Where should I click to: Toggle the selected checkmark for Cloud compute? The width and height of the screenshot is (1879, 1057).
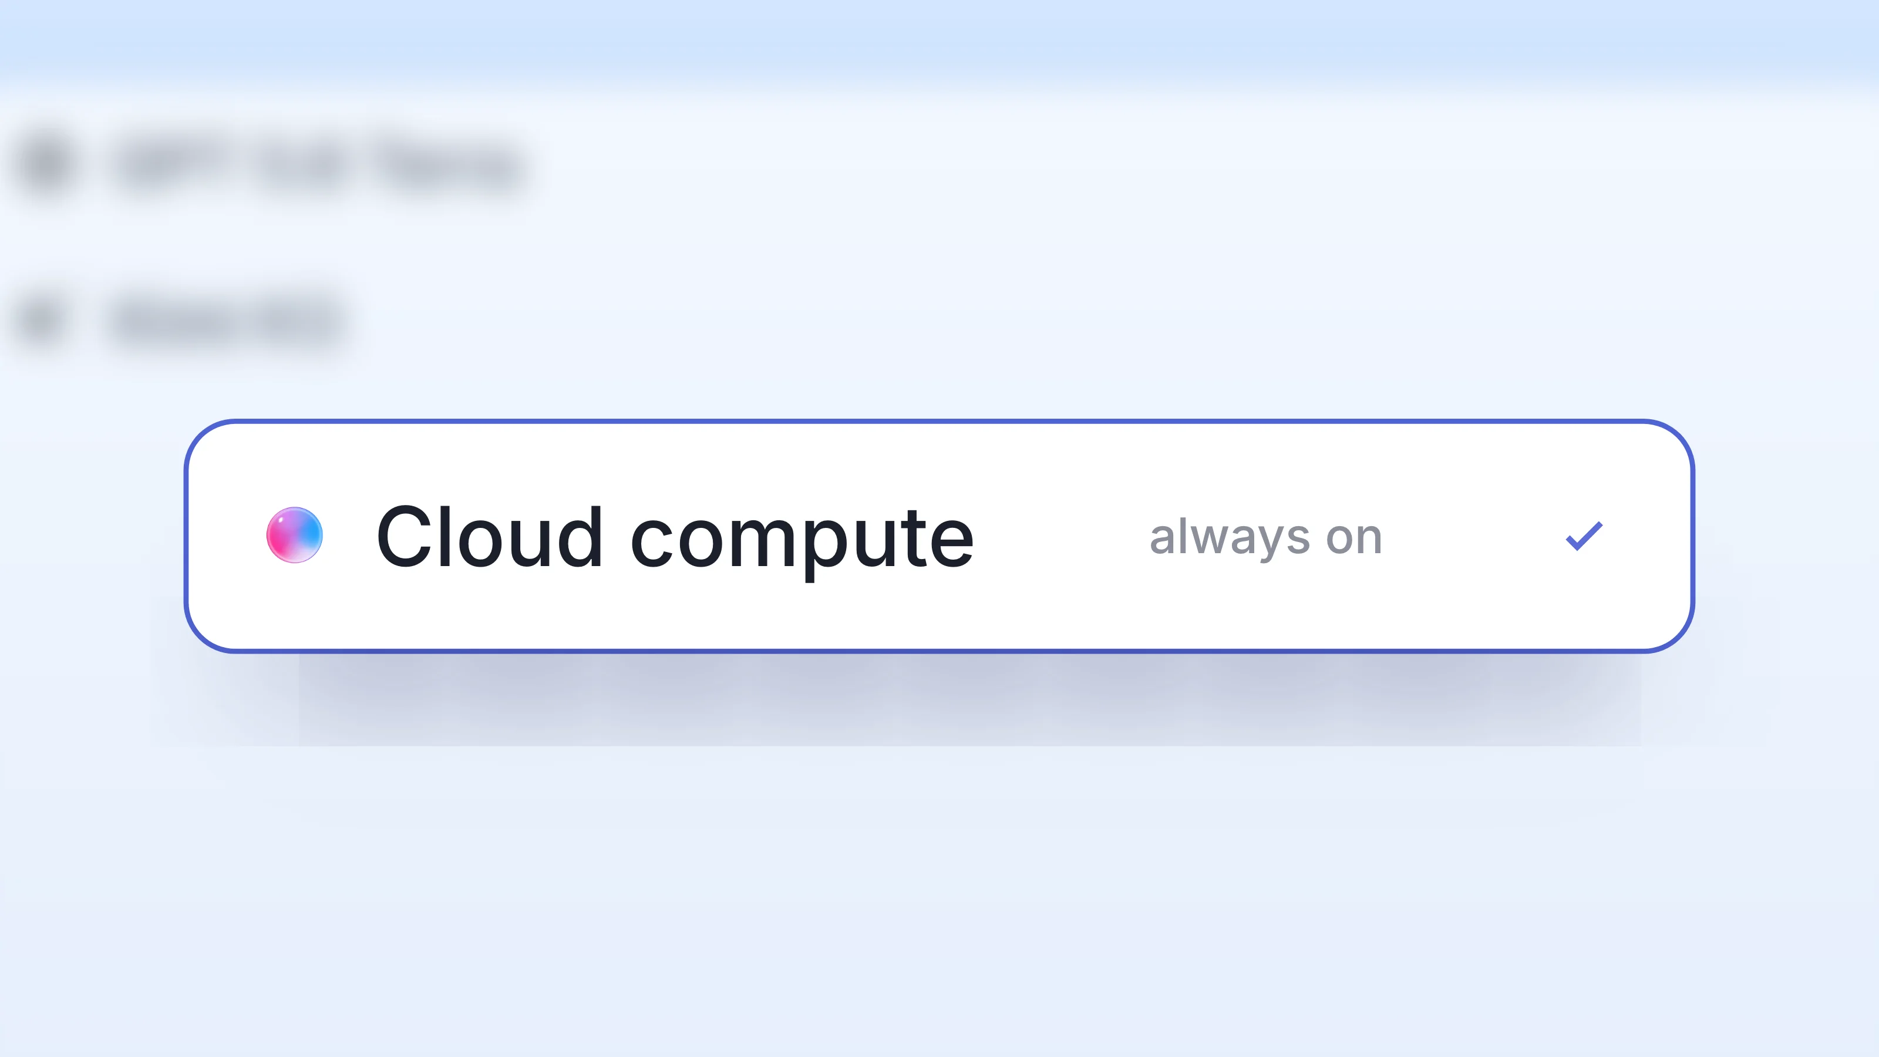[x=1584, y=536]
